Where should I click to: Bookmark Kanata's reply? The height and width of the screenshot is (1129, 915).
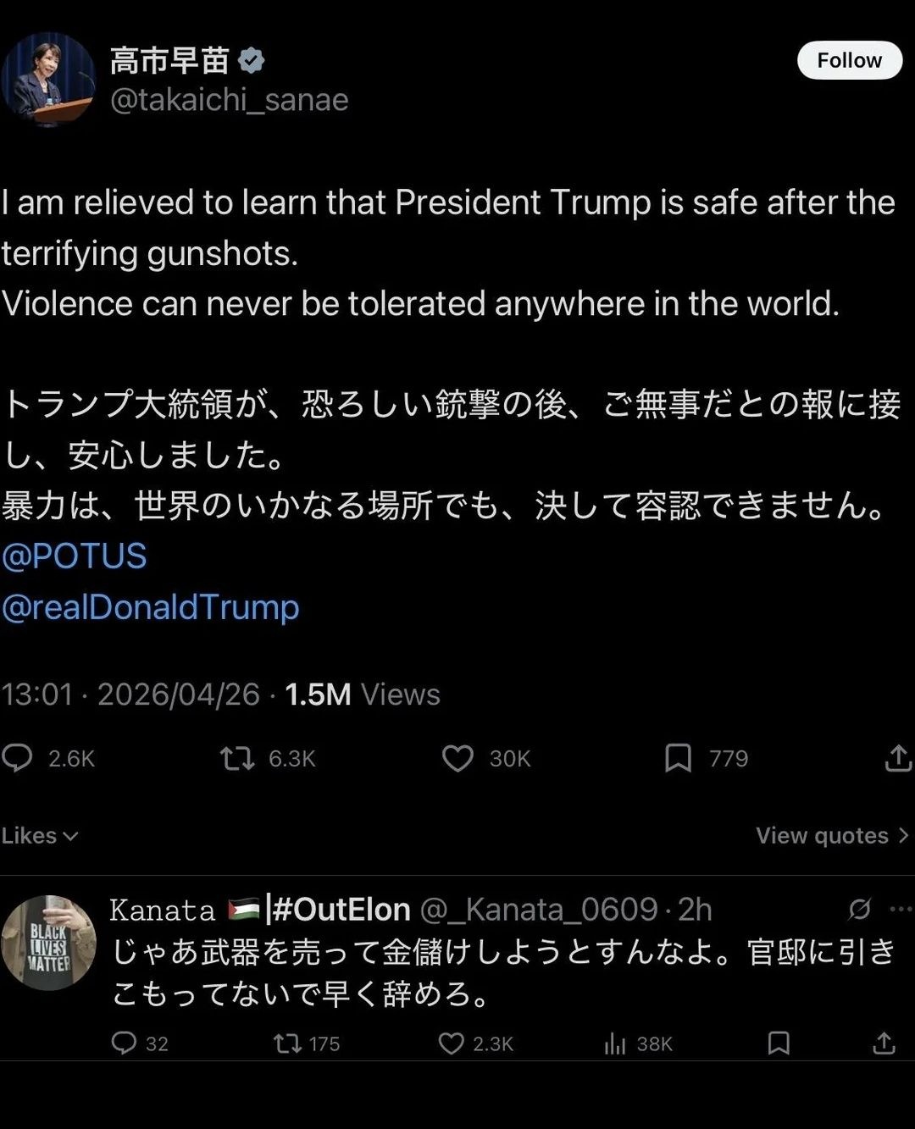[779, 1043]
